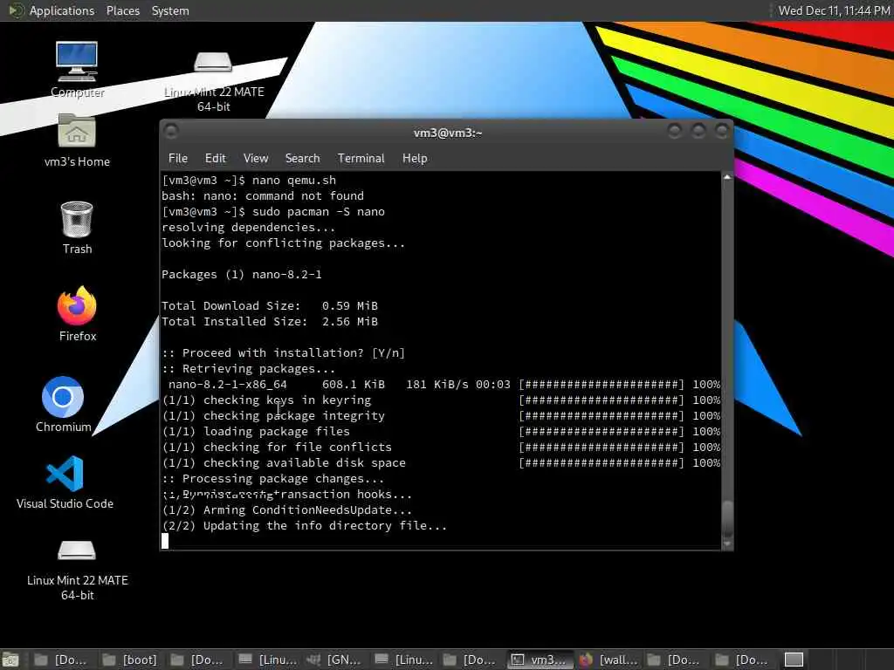
Task: Open the terminal Search menu
Action: (x=302, y=159)
